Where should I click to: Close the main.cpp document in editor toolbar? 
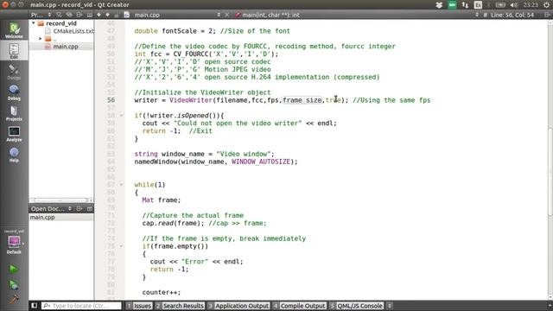[x=226, y=15]
